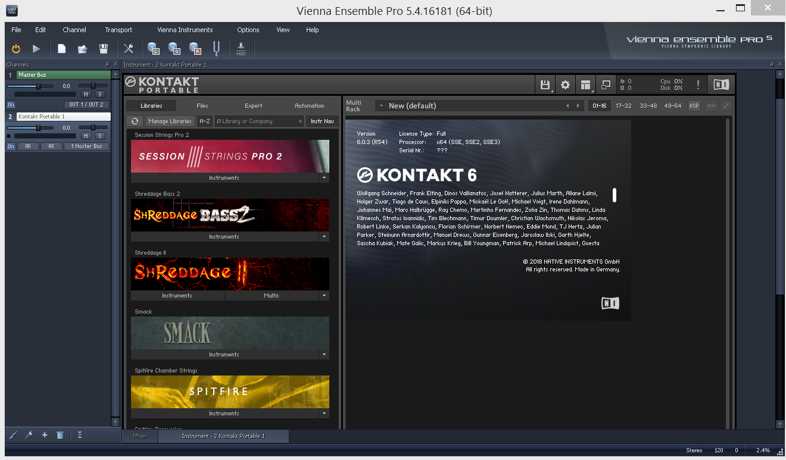Toggle the A-Z library sorting

[x=204, y=121]
